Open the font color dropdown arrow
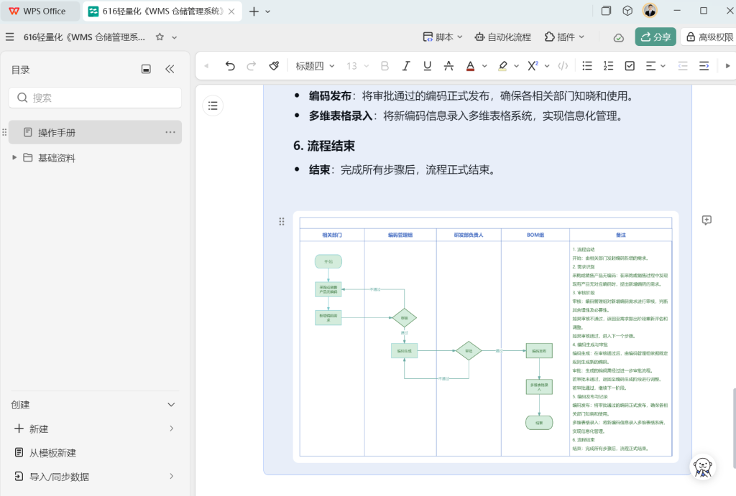The height and width of the screenshot is (496, 736). coord(485,66)
